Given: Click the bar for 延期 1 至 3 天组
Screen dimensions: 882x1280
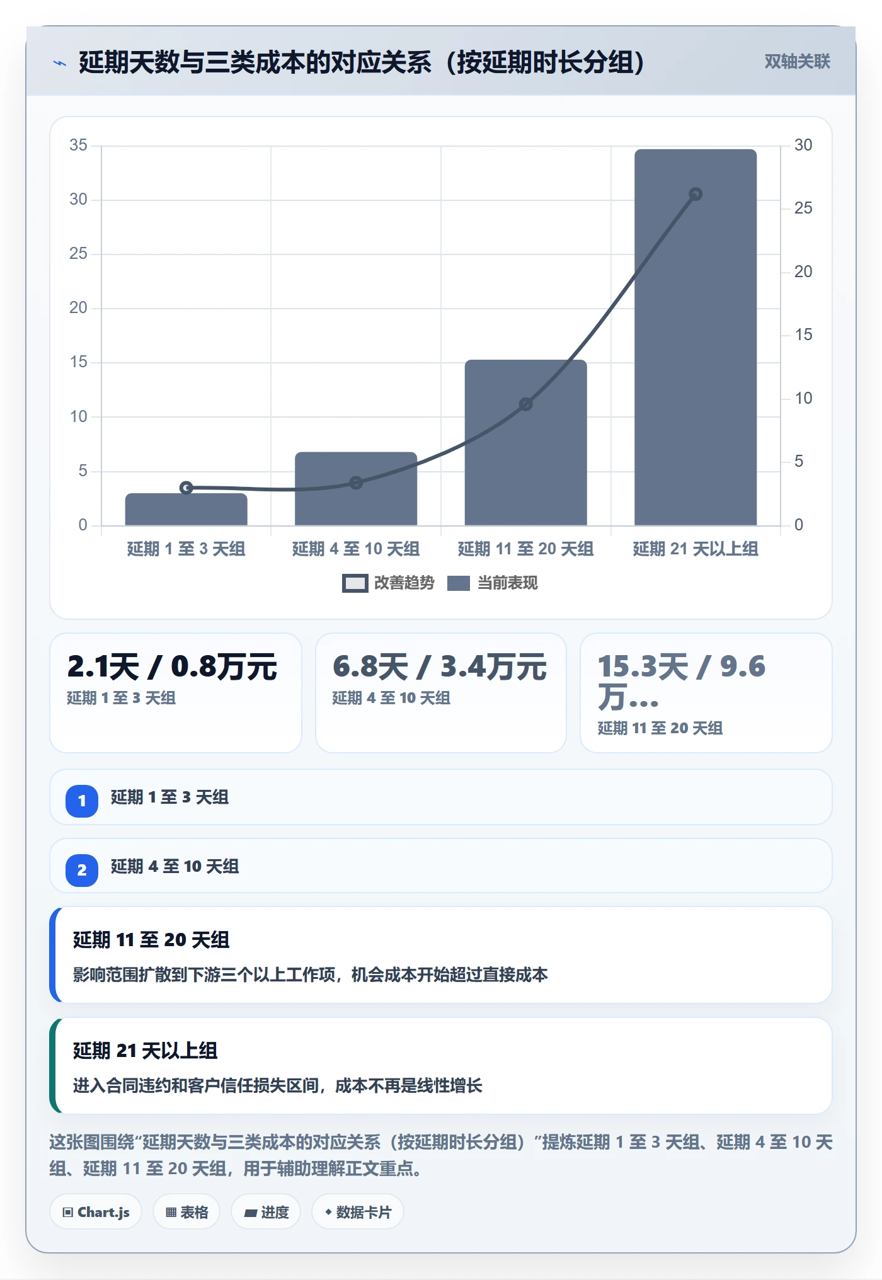Looking at the screenshot, I should pos(186,509).
